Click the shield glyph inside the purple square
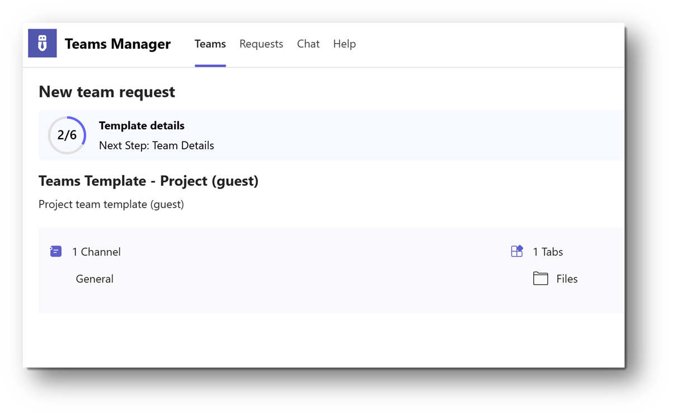Viewport: 677px width, 420px height. point(42,43)
